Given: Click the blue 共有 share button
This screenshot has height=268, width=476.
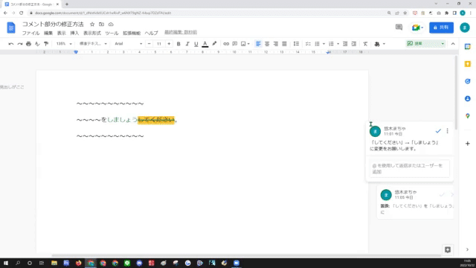Looking at the screenshot, I should (x=441, y=28).
